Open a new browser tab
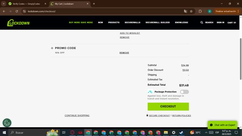This screenshot has height=136, width=242. click(94, 4)
